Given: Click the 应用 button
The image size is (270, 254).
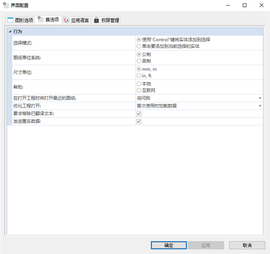Looking at the screenshot, I should point(206,245).
